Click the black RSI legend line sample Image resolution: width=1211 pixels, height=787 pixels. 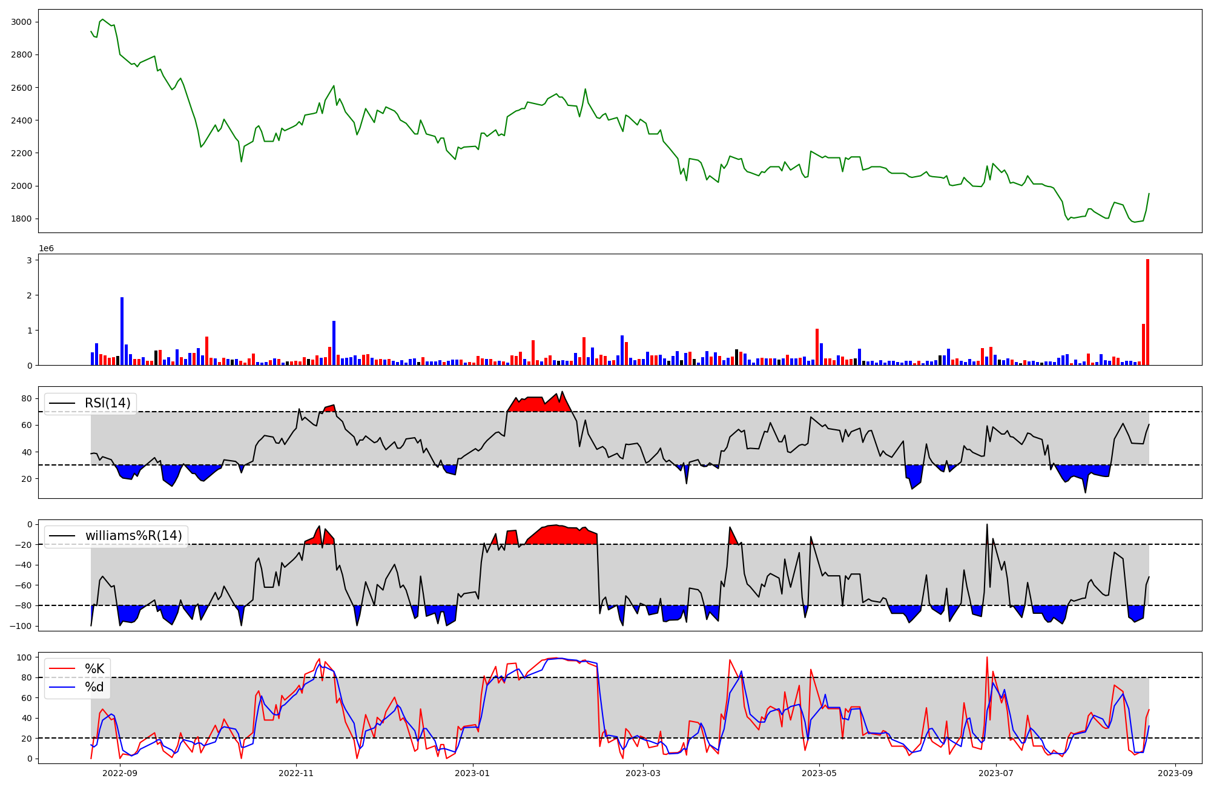click(62, 403)
